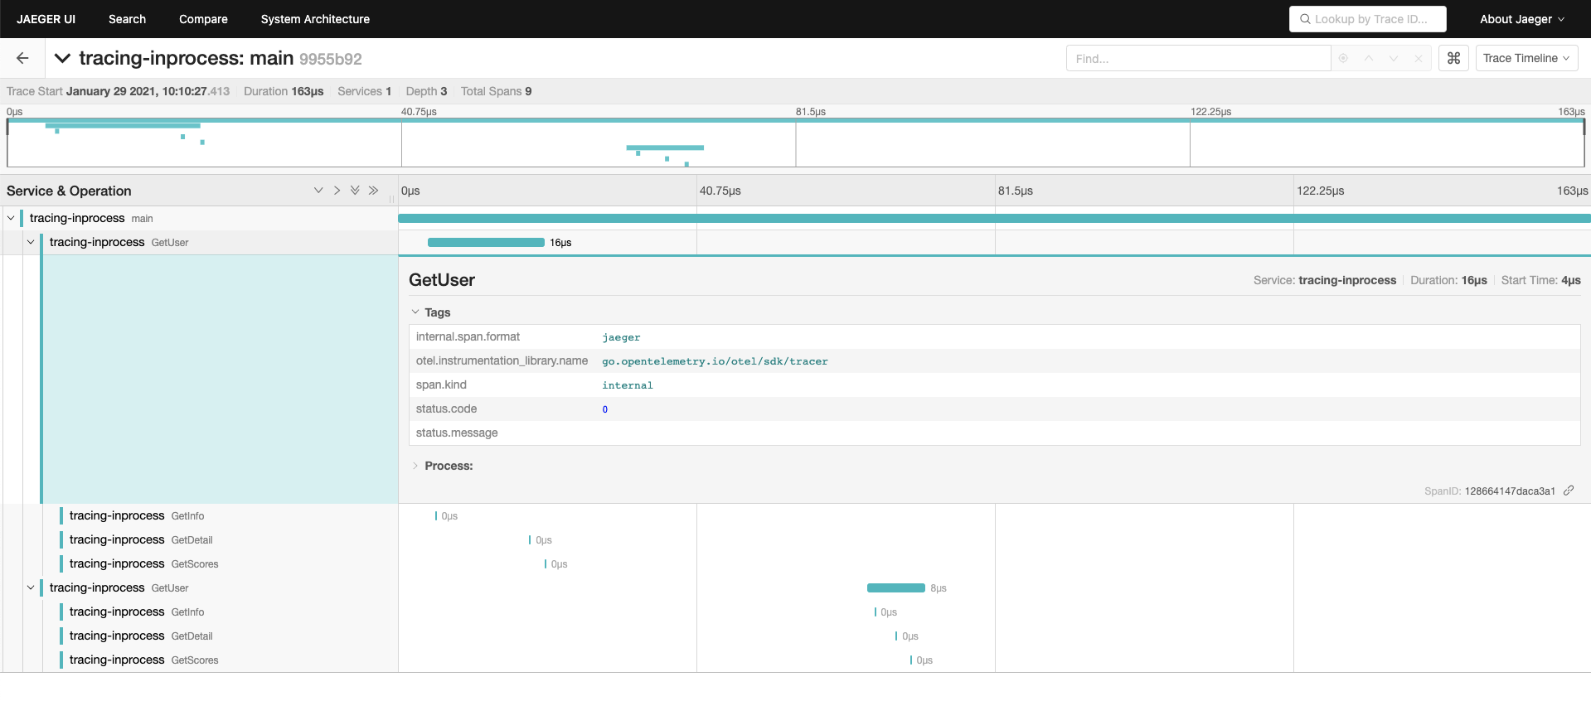Open keyboard shortcuts via command icon

click(x=1453, y=58)
